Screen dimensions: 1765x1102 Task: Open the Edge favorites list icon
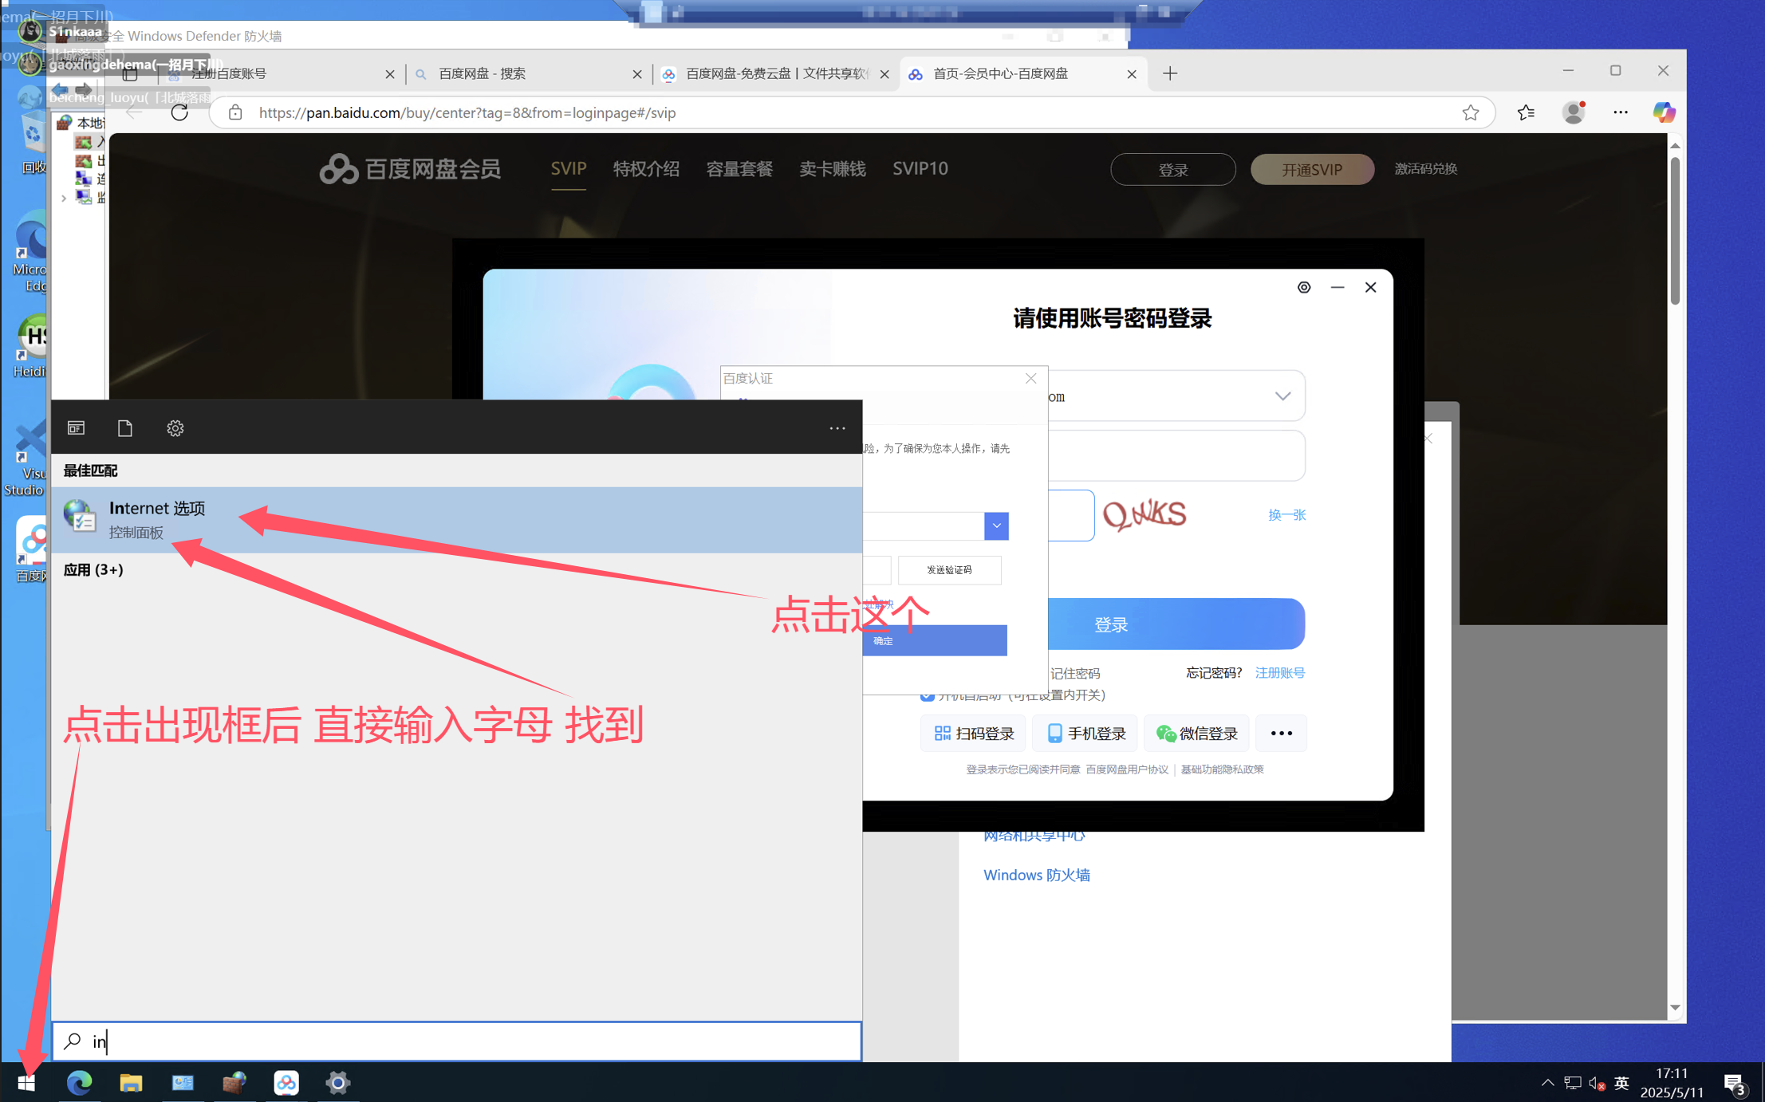tap(1526, 112)
